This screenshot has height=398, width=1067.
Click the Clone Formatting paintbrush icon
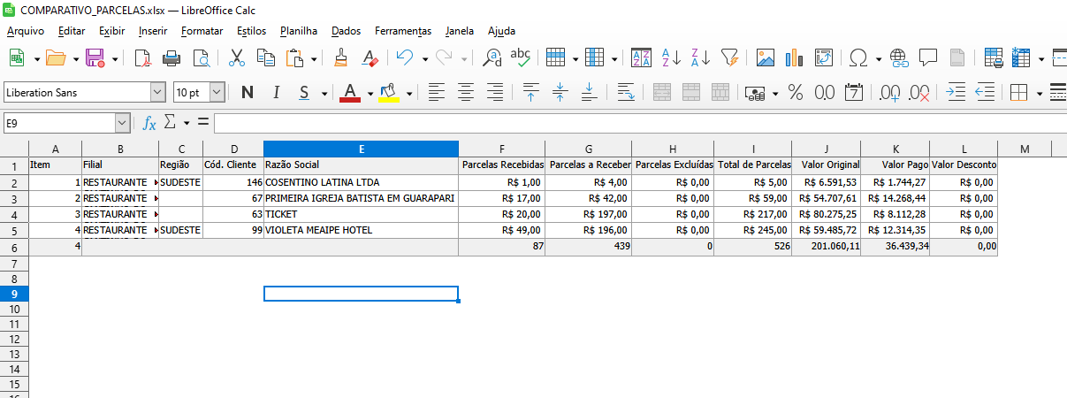click(x=341, y=58)
